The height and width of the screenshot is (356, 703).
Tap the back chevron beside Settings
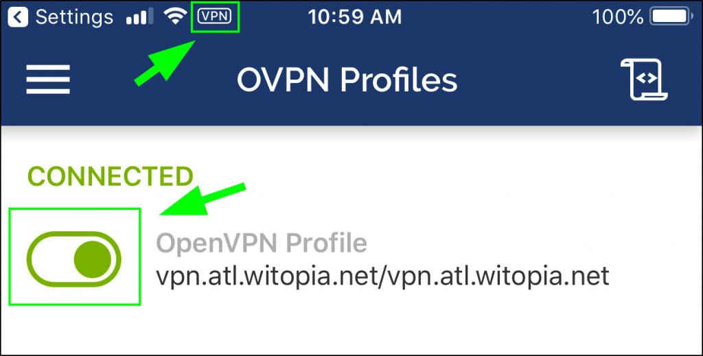tap(17, 17)
